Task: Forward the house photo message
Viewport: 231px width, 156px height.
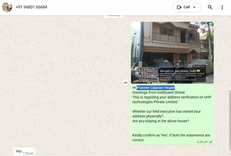Action: (125, 83)
